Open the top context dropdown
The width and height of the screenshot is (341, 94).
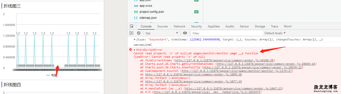pos(162,33)
